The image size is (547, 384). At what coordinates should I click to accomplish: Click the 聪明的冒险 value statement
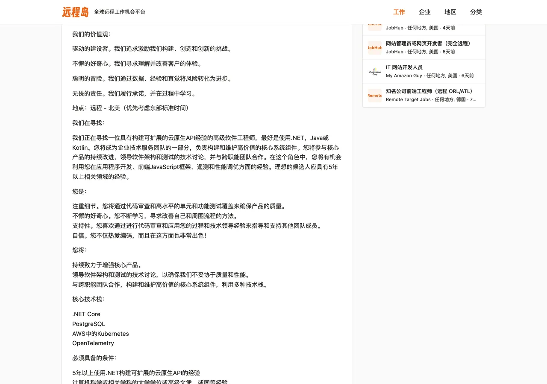point(152,79)
